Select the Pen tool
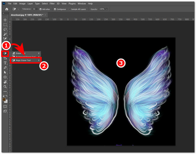The height and width of the screenshot is (154, 196). [x=5, y=68]
